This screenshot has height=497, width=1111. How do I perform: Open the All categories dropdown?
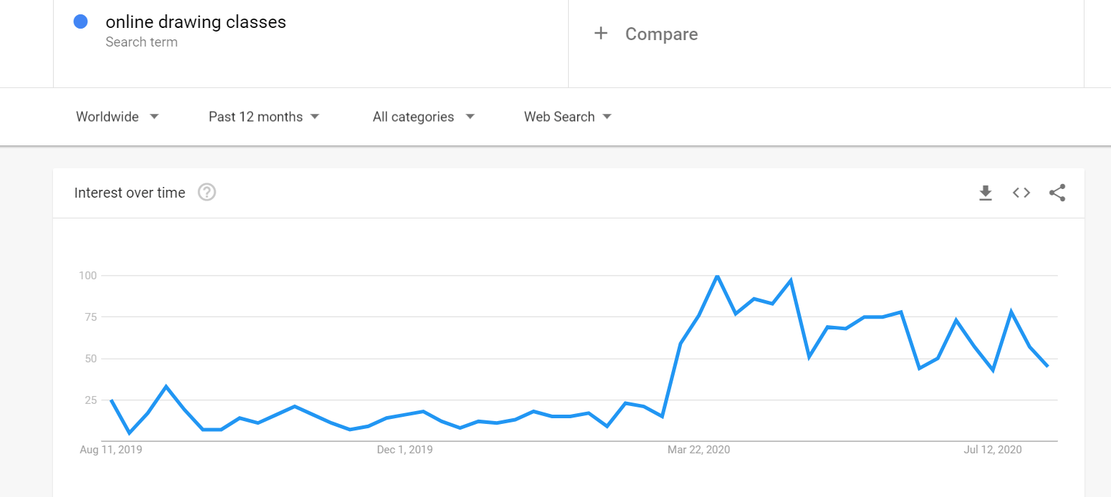(423, 117)
